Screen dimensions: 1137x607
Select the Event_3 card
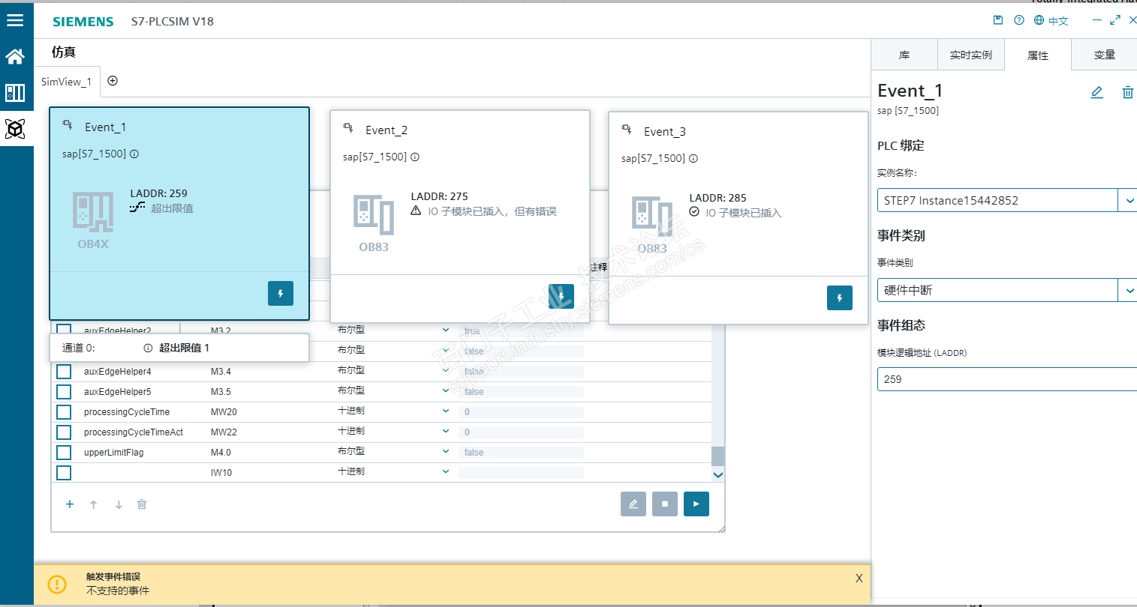click(738, 218)
